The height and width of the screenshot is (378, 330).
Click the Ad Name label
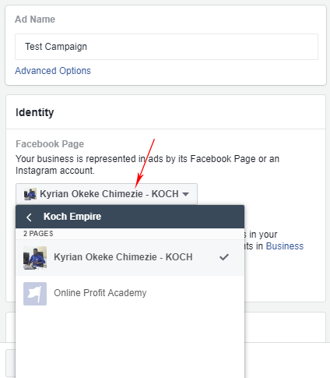35,19
